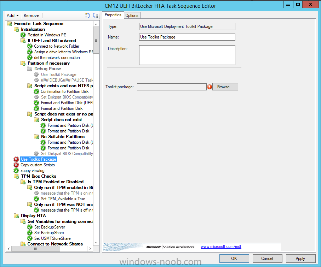The height and width of the screenshot is (267, 321).
Task: Select Script exists and non-NTFS group
Action: point(63,86)
